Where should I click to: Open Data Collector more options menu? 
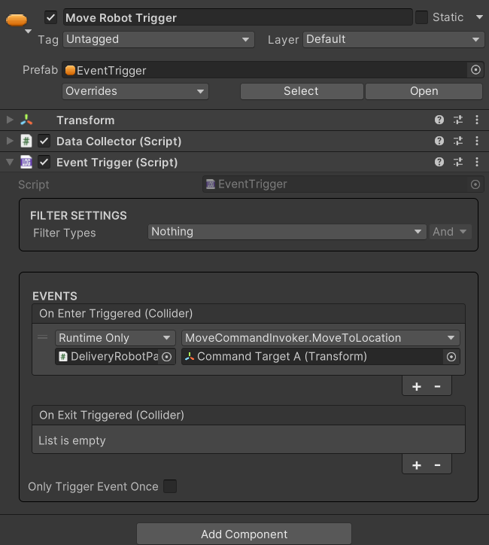[477, 141]
